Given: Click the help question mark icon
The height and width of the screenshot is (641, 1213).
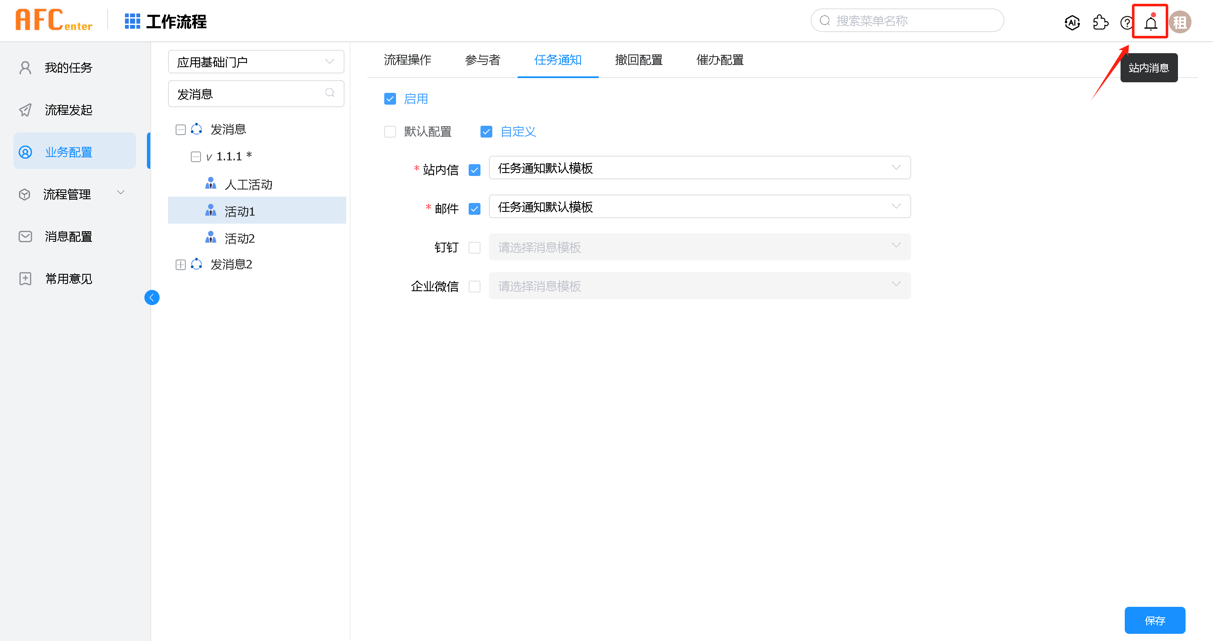Looking at the screenshot, I should (x=1126, y=22).
